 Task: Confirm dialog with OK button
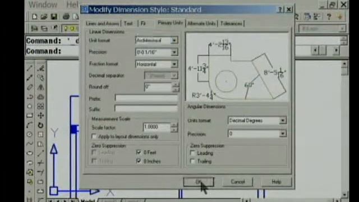click(x=199, y=182)
